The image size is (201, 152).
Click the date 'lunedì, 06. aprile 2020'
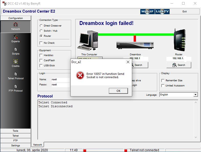coord(32,150)
